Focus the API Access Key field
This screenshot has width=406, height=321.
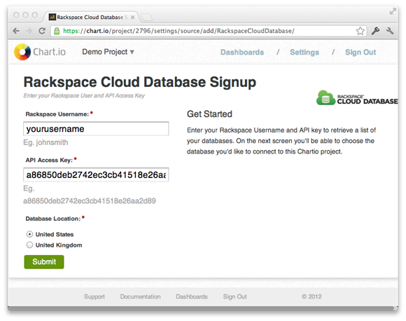tap(96, 175)
